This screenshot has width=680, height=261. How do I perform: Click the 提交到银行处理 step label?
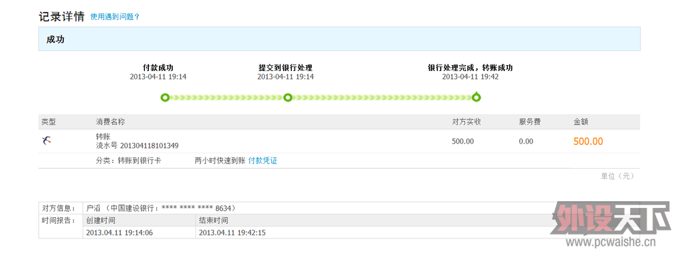click(x=285, y=68)
